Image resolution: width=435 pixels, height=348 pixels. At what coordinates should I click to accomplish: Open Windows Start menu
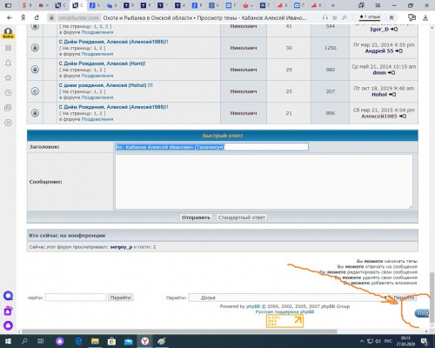tap(8, 341)
